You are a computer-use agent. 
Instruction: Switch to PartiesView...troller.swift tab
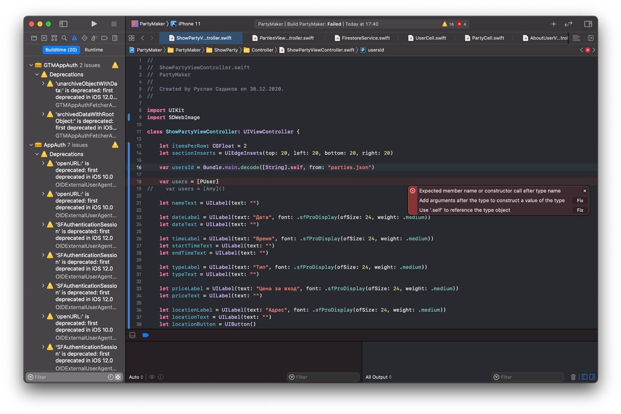[x=282, y=38]
